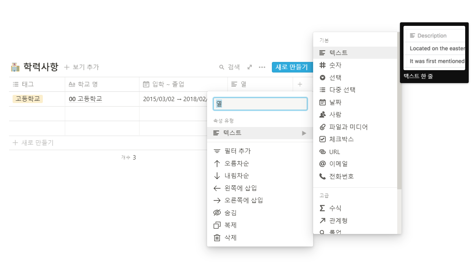Duplicate column with 복제

click(260, 225)
